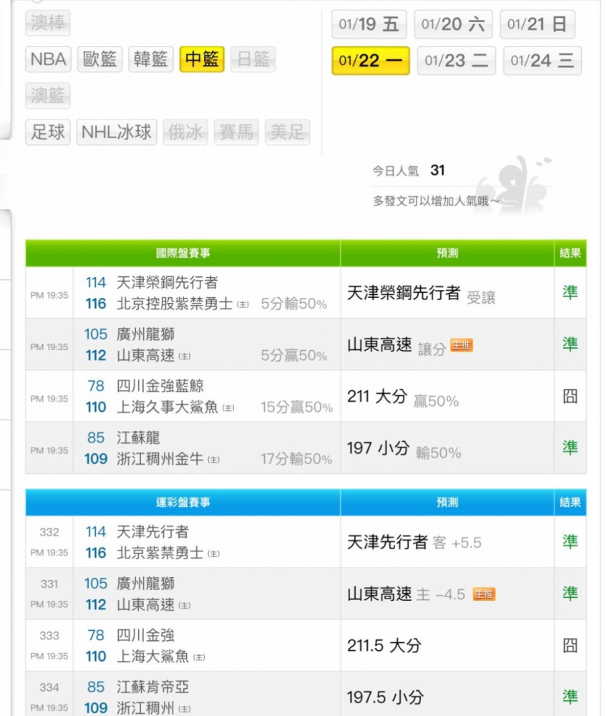Click prediction 197.5 小分
Screen dimensions: 607x716
click(385, 697)
